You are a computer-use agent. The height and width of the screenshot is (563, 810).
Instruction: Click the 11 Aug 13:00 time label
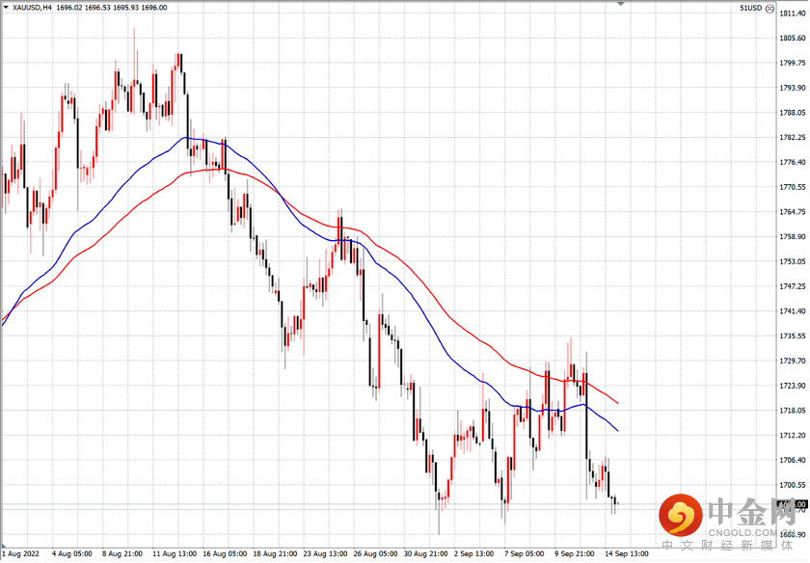tap(175, 553)
